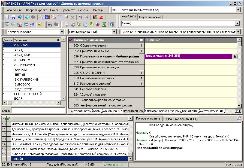Select the Коды tab

coord(97,111)
